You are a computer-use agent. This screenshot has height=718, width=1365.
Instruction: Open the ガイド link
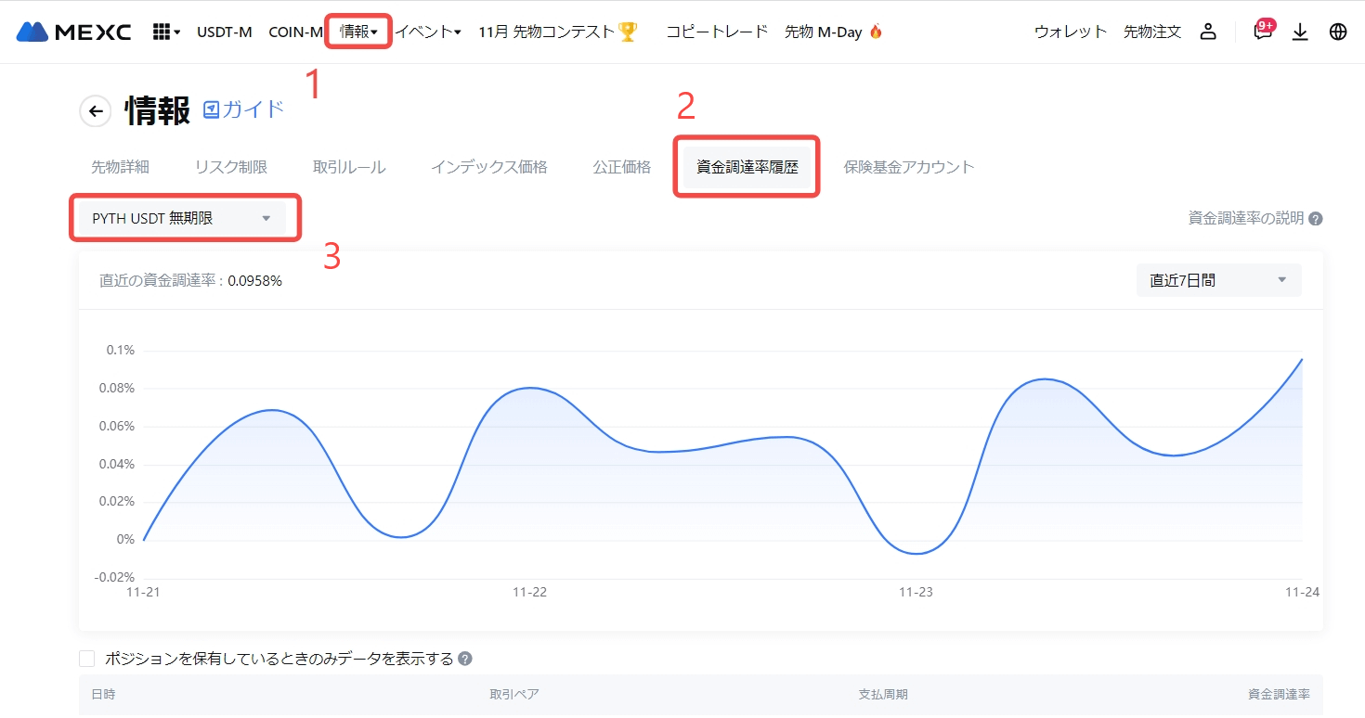243,109
